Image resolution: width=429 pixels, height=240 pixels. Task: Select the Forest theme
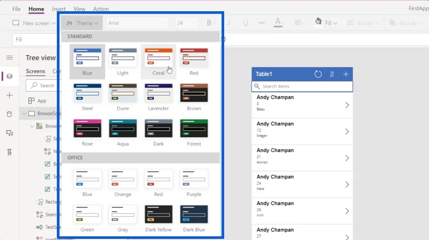[194, 132]
